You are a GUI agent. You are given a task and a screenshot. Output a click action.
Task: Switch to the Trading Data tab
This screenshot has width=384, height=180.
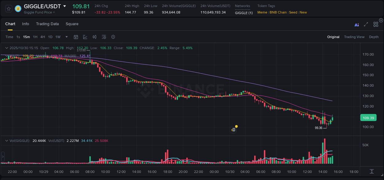coord(47,24)
